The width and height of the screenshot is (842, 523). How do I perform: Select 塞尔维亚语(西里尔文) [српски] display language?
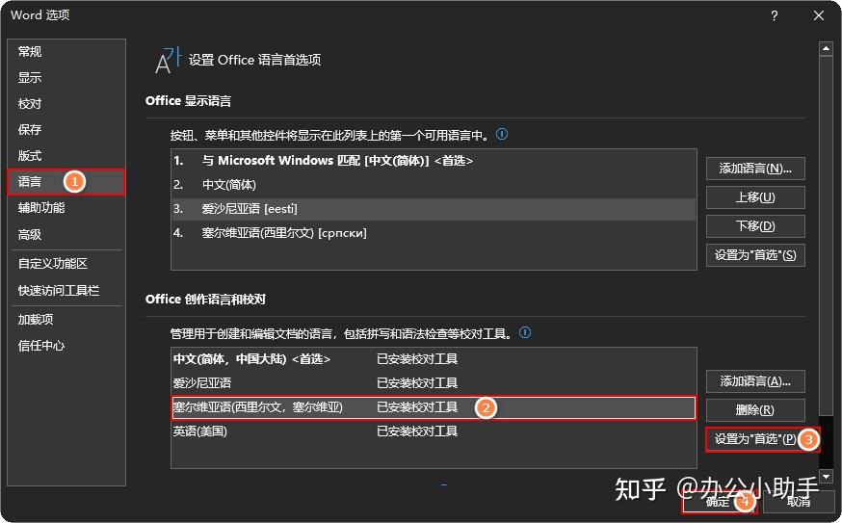[434, 233]
